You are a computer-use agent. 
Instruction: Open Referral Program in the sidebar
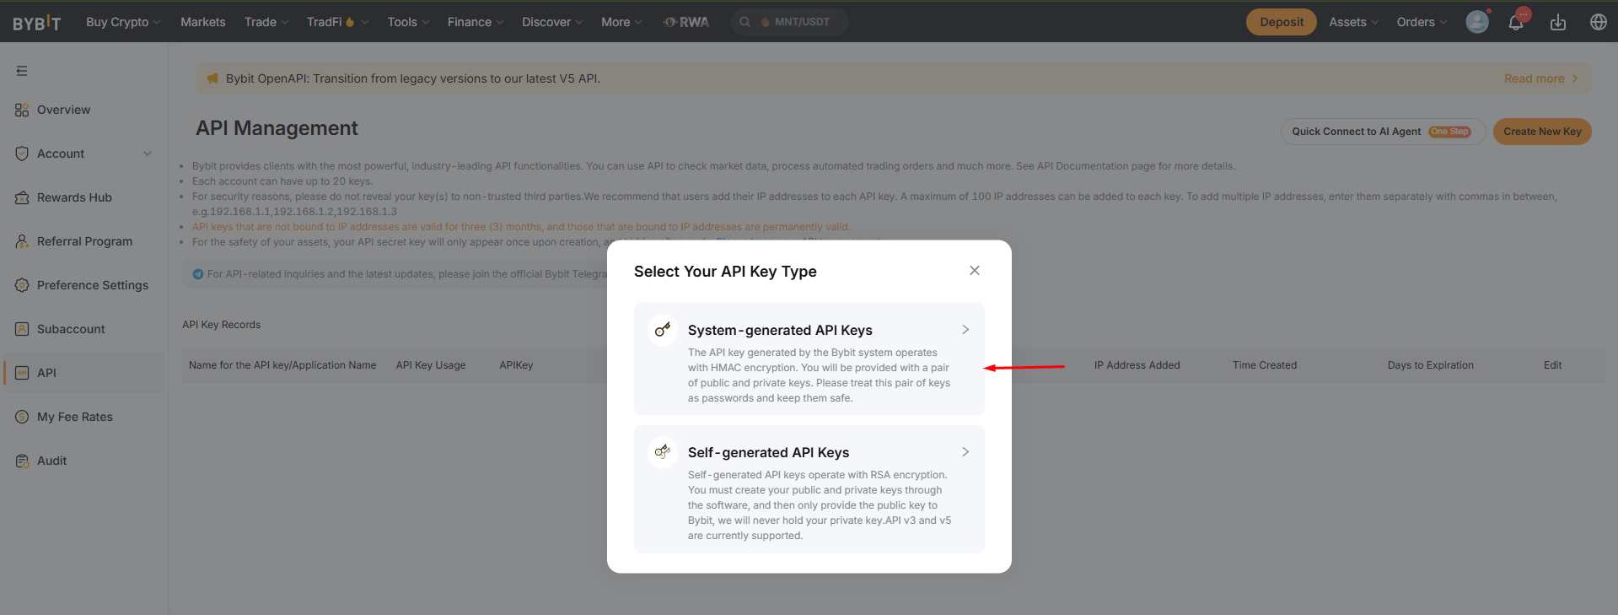coord(84,241)
